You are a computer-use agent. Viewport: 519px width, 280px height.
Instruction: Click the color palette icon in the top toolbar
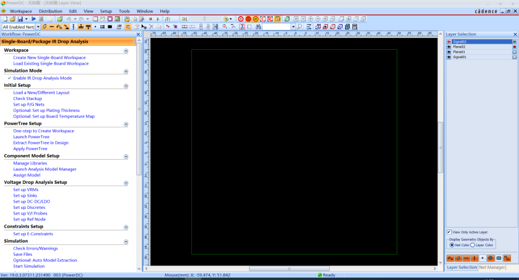[226, 19]
